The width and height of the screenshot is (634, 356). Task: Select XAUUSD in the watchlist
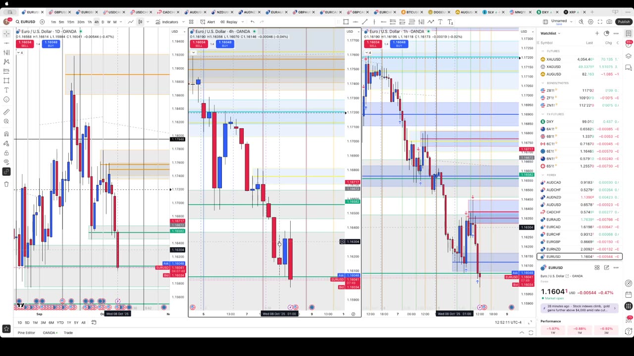[x=580, y=59]
